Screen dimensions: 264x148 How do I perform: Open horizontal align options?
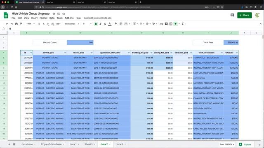coord(135,24)
